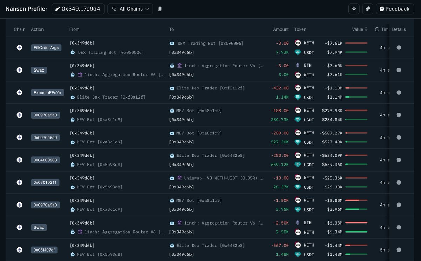Open Uniswap: V3 WETH-USDT (0.05%) link
Viewport: 421px width, 261px height.
223,178
